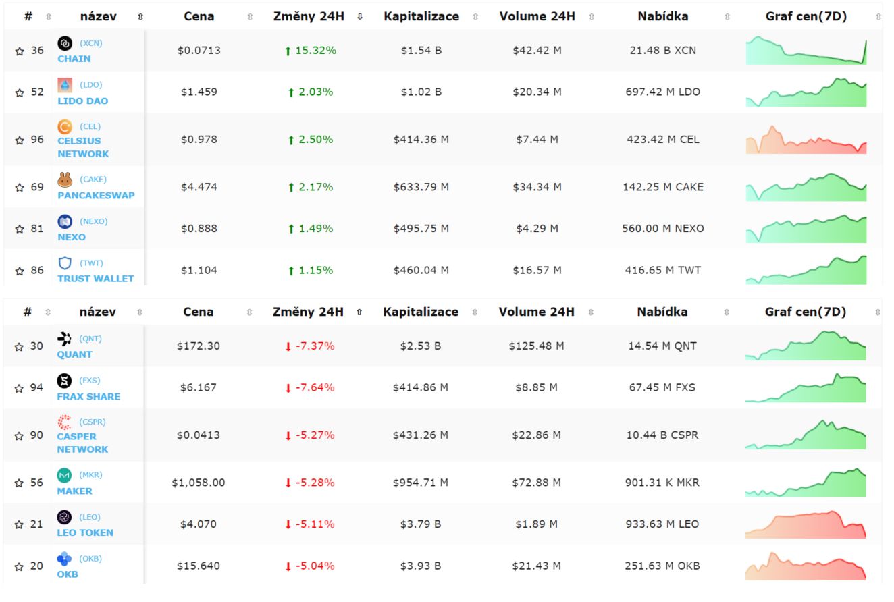Viewport: 894px width, 602px height.
Task: Click the OKB coin logo
Action: pos(64,559)
